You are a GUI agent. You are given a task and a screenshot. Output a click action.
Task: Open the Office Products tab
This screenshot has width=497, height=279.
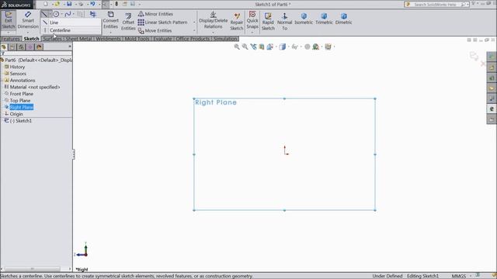tap(193, 39)
